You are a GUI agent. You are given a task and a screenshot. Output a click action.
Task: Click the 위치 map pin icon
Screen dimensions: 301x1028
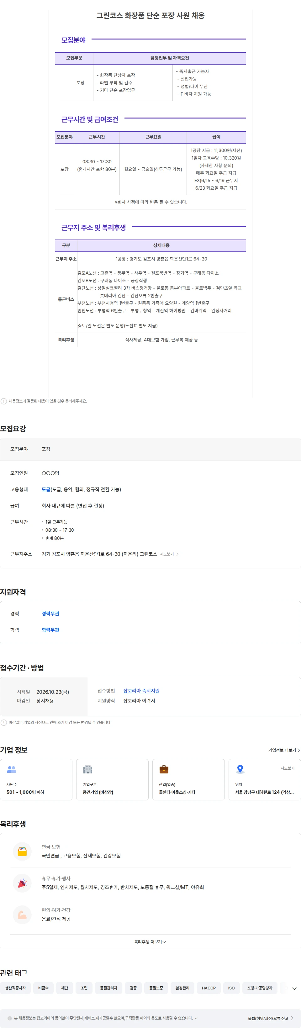240,769
